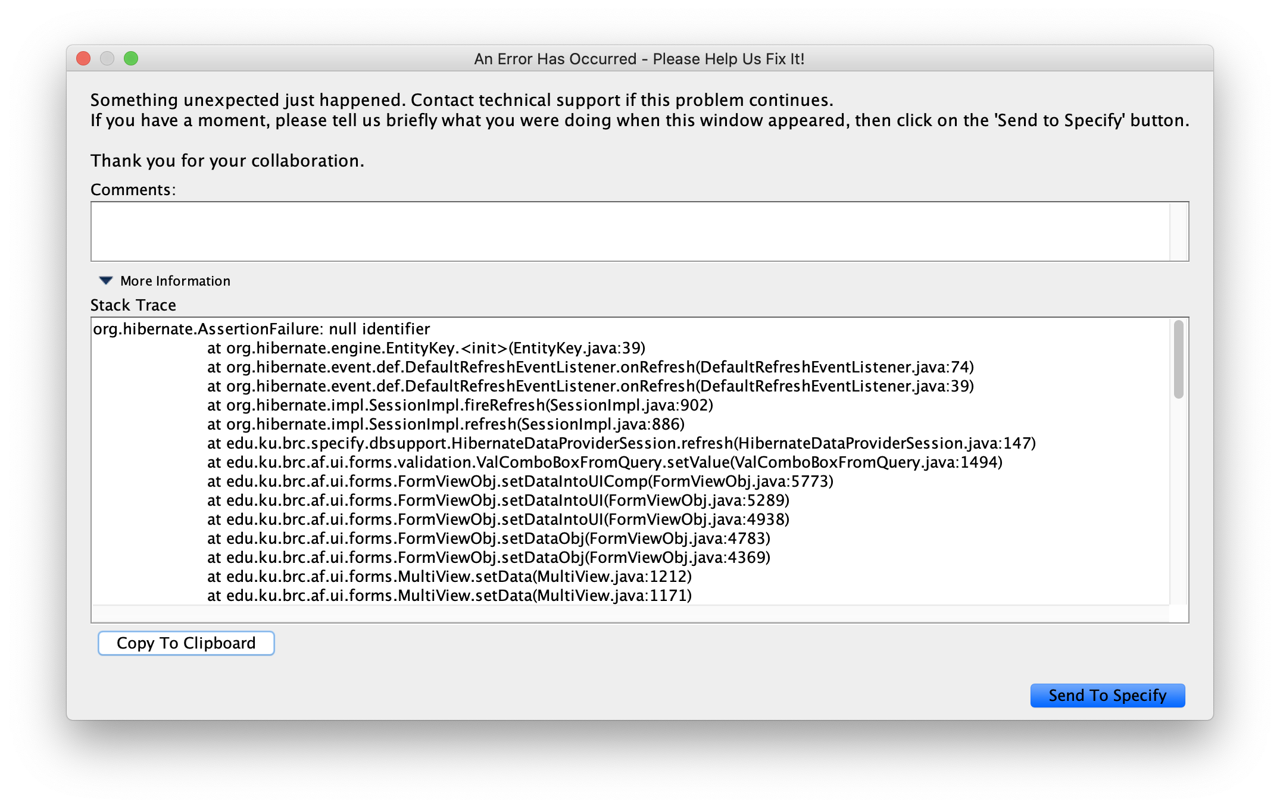Click the Comments field label
Image resolution: width=1280 pixels, height=808 pixels.
pos(132,189)
